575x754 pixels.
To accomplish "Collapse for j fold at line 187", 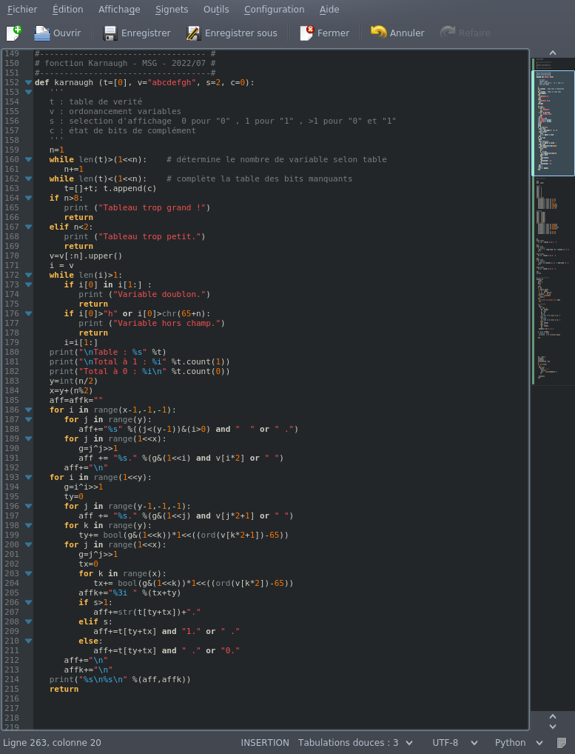I will (x=28, y=419).
